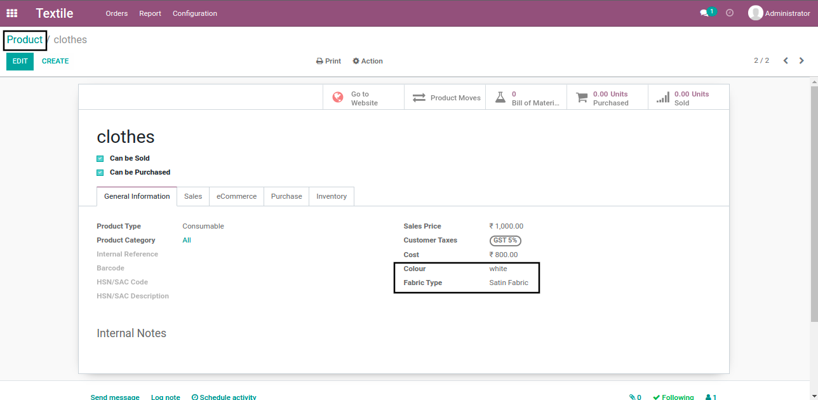
Task: Click the Customer Taxes label
Action: coord(431,241)
